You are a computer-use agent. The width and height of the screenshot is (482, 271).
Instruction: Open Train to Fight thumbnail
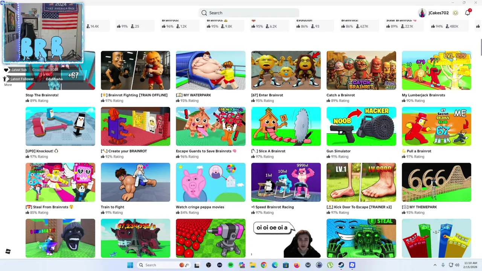click(136, 183)
